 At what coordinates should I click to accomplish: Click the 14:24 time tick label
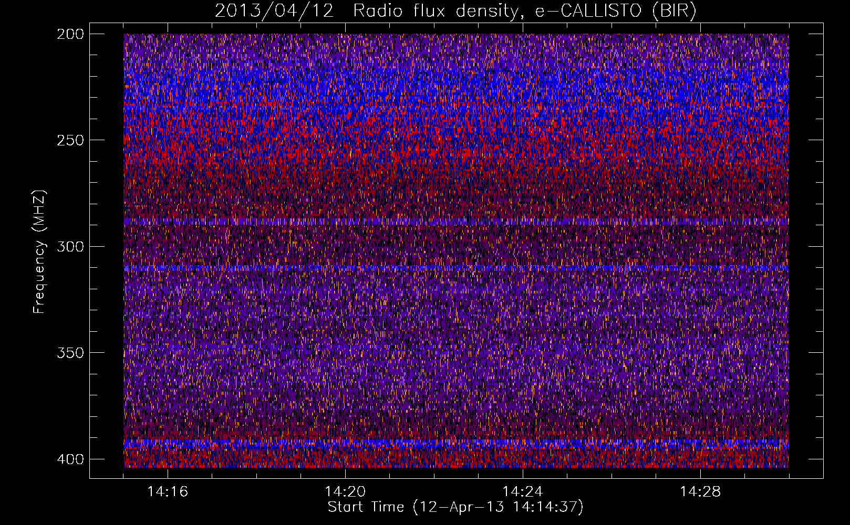tap(523, 492)
